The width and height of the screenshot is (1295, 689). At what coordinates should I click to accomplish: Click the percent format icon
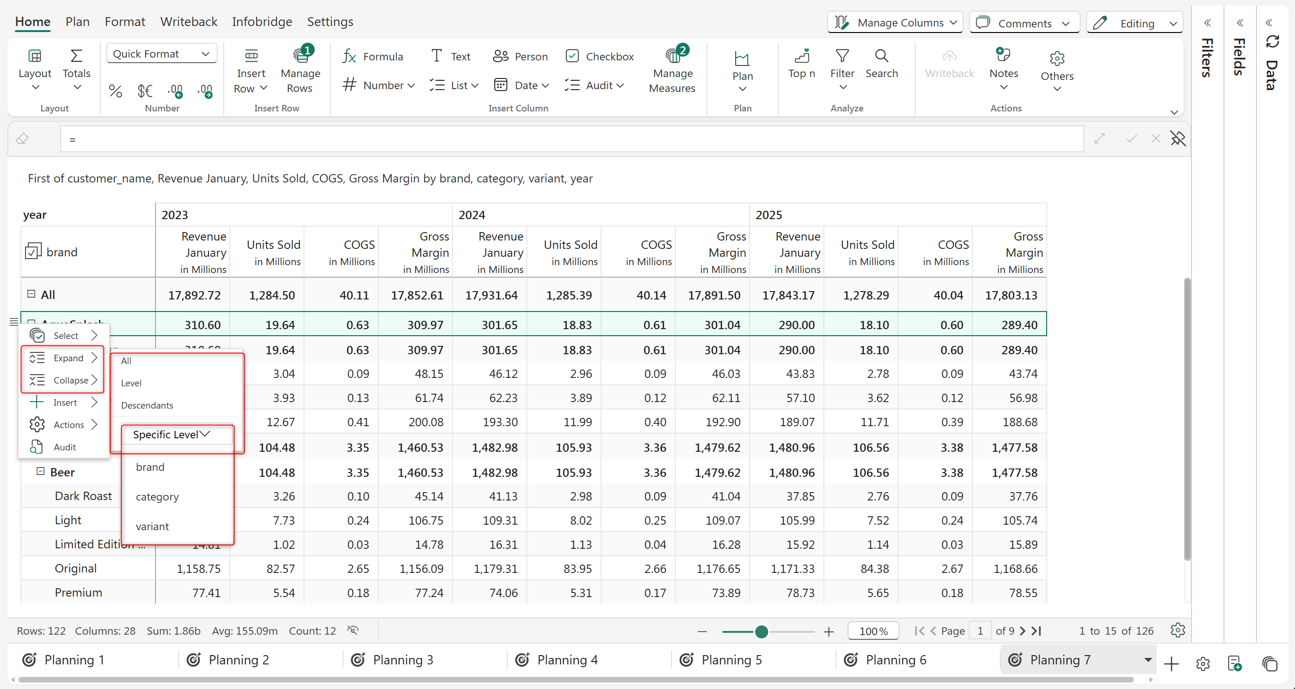point(115,91)
